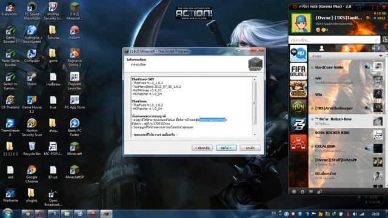
Task: Open HoN game icon in Garena sidebar
Action: coord(298,107)
